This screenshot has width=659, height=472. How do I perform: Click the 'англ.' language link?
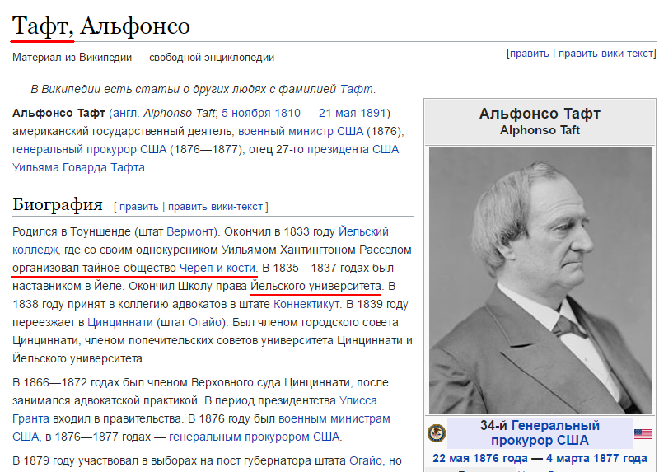click(126, 113)
